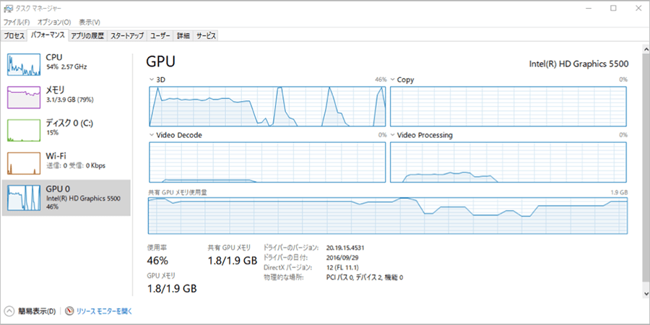Image resolution: width=650 pixels, height=325 pixels.
Task: Open the Video Decode engine dropdown
Action: pos(151,135)
